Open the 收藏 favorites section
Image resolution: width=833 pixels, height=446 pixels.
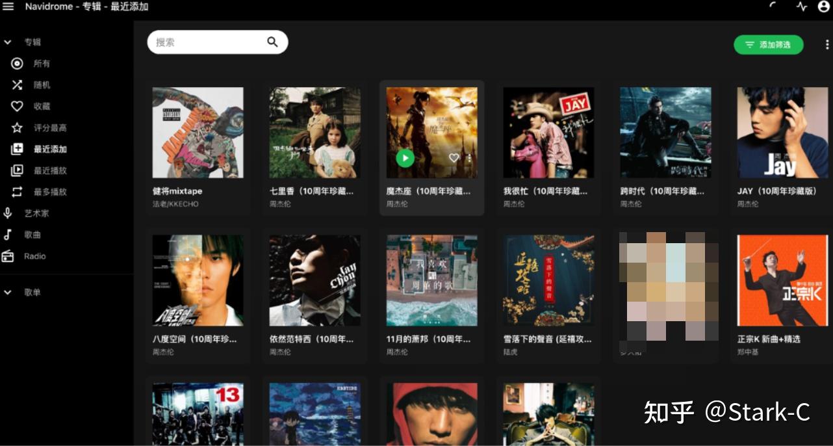click(18, 106)
